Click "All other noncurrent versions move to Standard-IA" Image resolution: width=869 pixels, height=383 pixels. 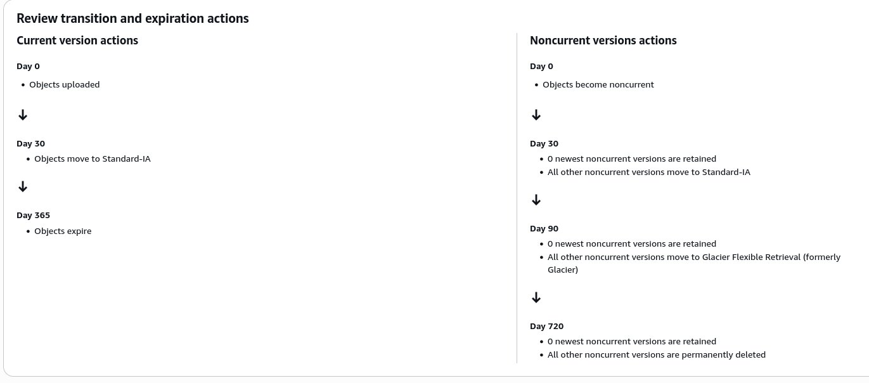coord(648,172)
